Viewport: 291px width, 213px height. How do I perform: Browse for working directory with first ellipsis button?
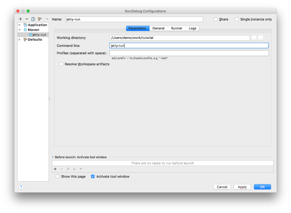click(x=254, y=38)
